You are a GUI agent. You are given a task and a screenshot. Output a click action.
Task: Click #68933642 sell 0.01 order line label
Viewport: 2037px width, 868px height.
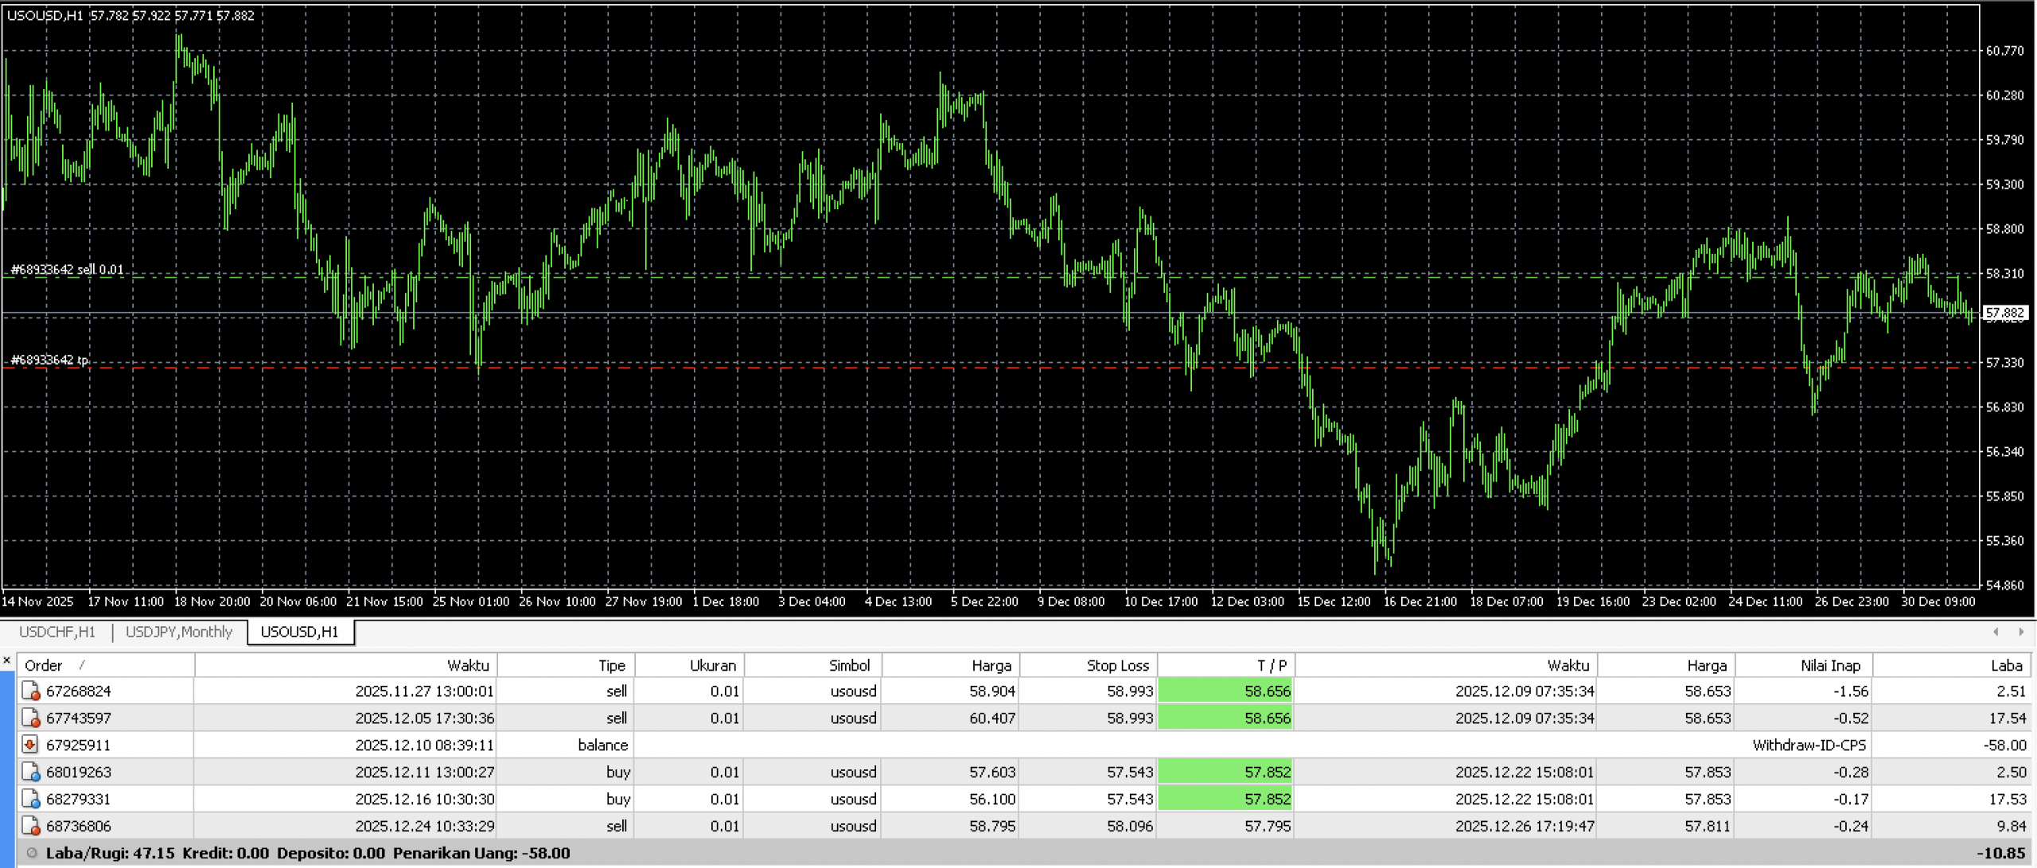coord(67,270)
